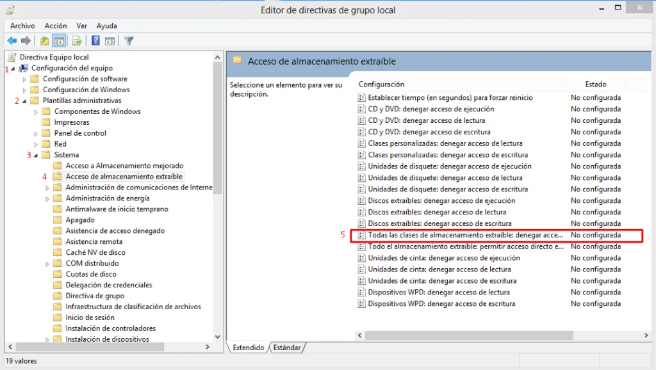This screenshot has width=656, height=370.
Task: Click the Forward navigation arrow
Action: coord(26,40)
